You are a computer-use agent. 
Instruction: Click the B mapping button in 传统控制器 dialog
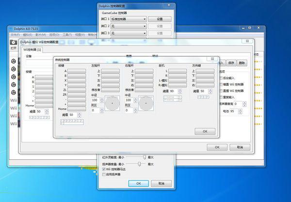(x=77, y=76)
